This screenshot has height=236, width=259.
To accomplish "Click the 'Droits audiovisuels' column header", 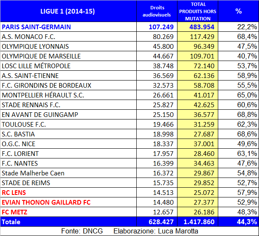I will click(x=157, y=11).
